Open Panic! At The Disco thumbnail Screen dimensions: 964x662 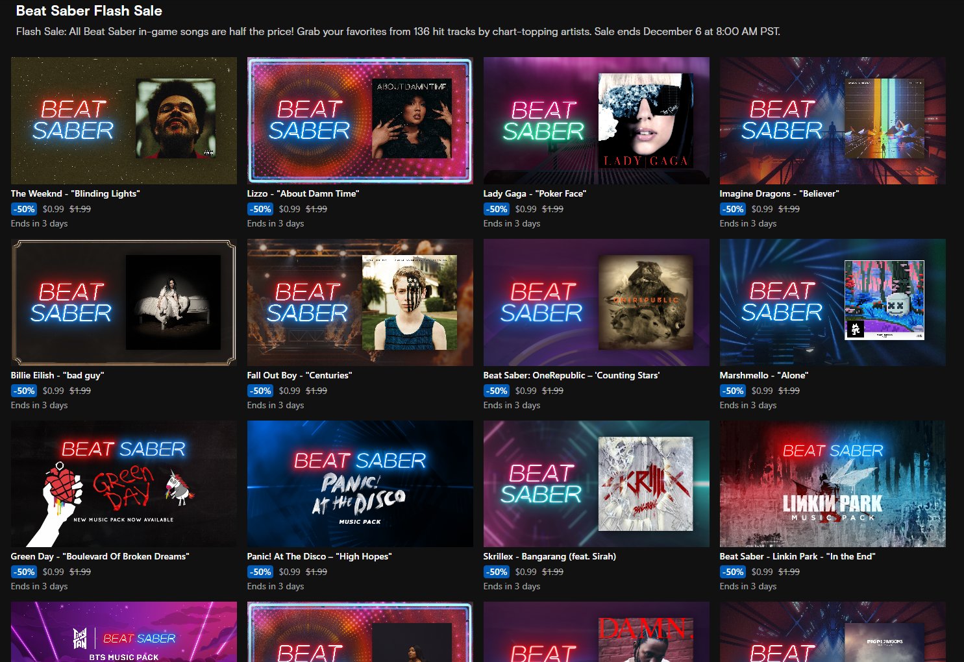360,484
